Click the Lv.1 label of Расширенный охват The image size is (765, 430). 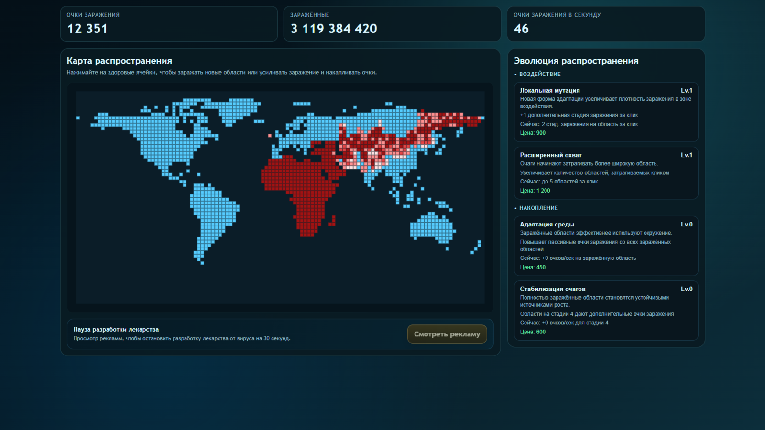tap(687, 155)
